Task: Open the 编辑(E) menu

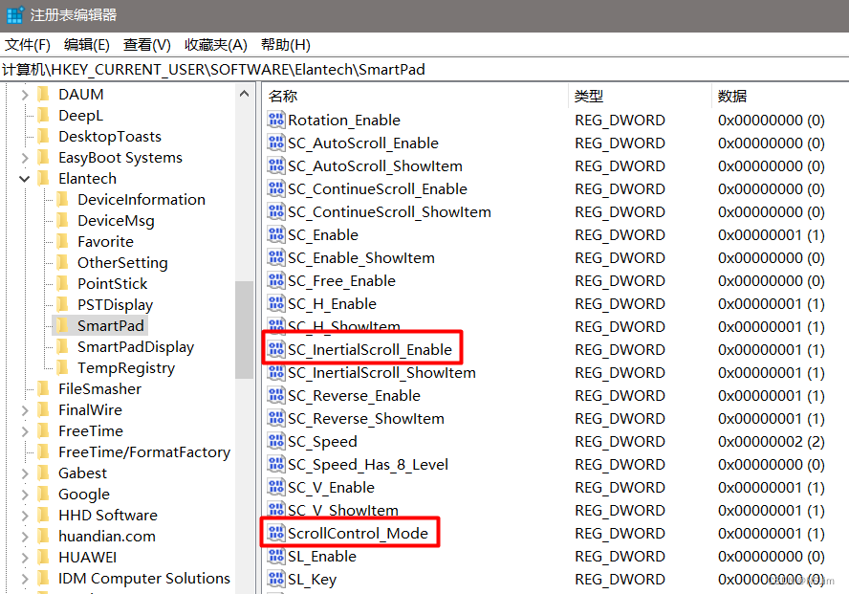Action: coord(87,44)
